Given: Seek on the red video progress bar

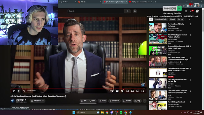Looking at the screenshot, I should pyautogui.click(x=78, y=88).
